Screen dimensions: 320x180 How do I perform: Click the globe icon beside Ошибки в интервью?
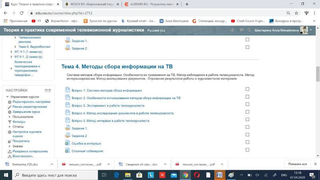point(68,143)
